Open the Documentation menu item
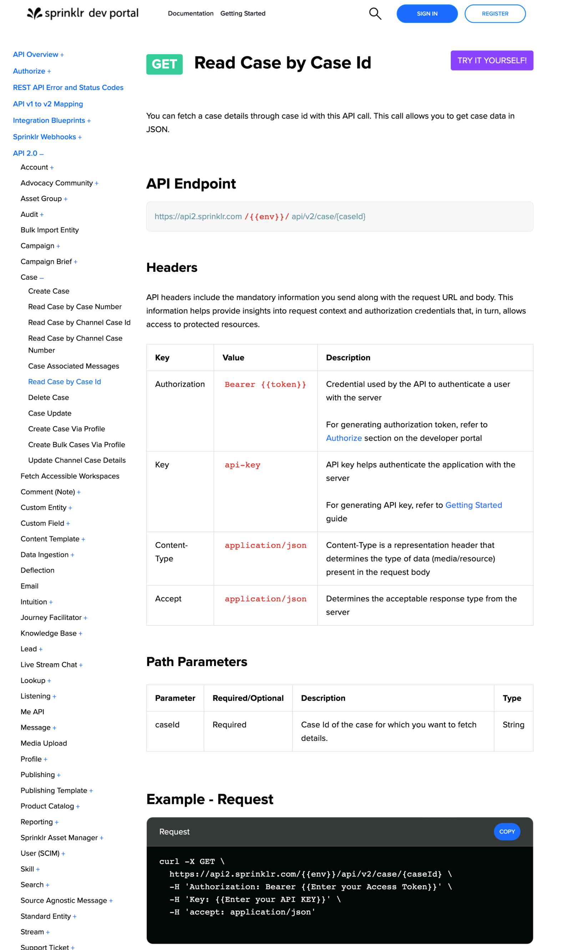The width and height of the screenshot is (571, 950). [191, 14]
